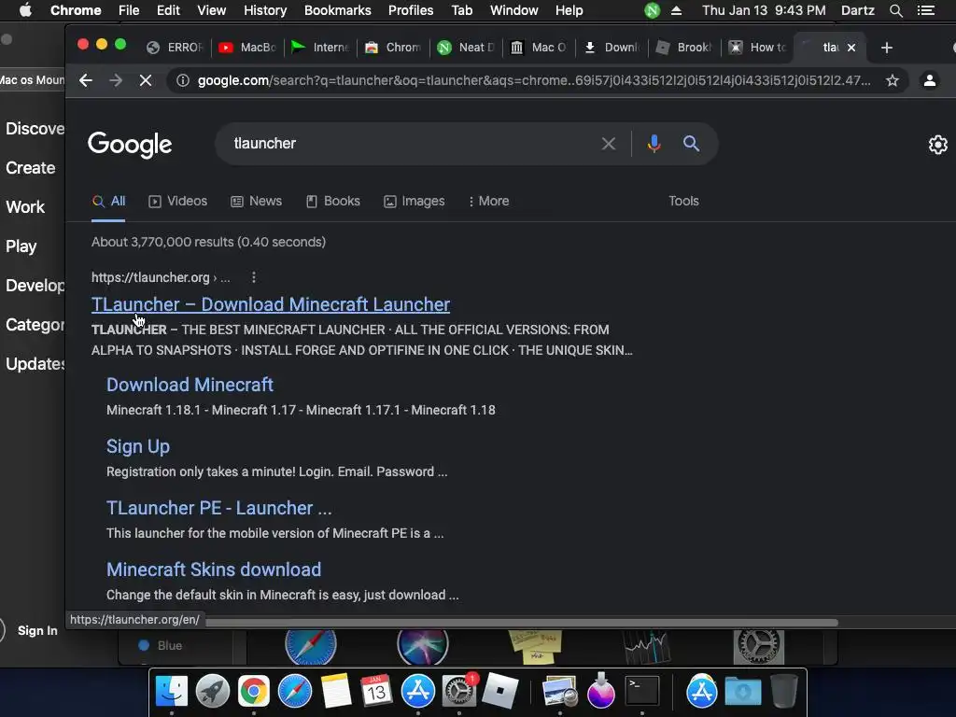Click the green N icon in menu bar
The width and height of the screenshot is (956, 717).
click(652, 10)
